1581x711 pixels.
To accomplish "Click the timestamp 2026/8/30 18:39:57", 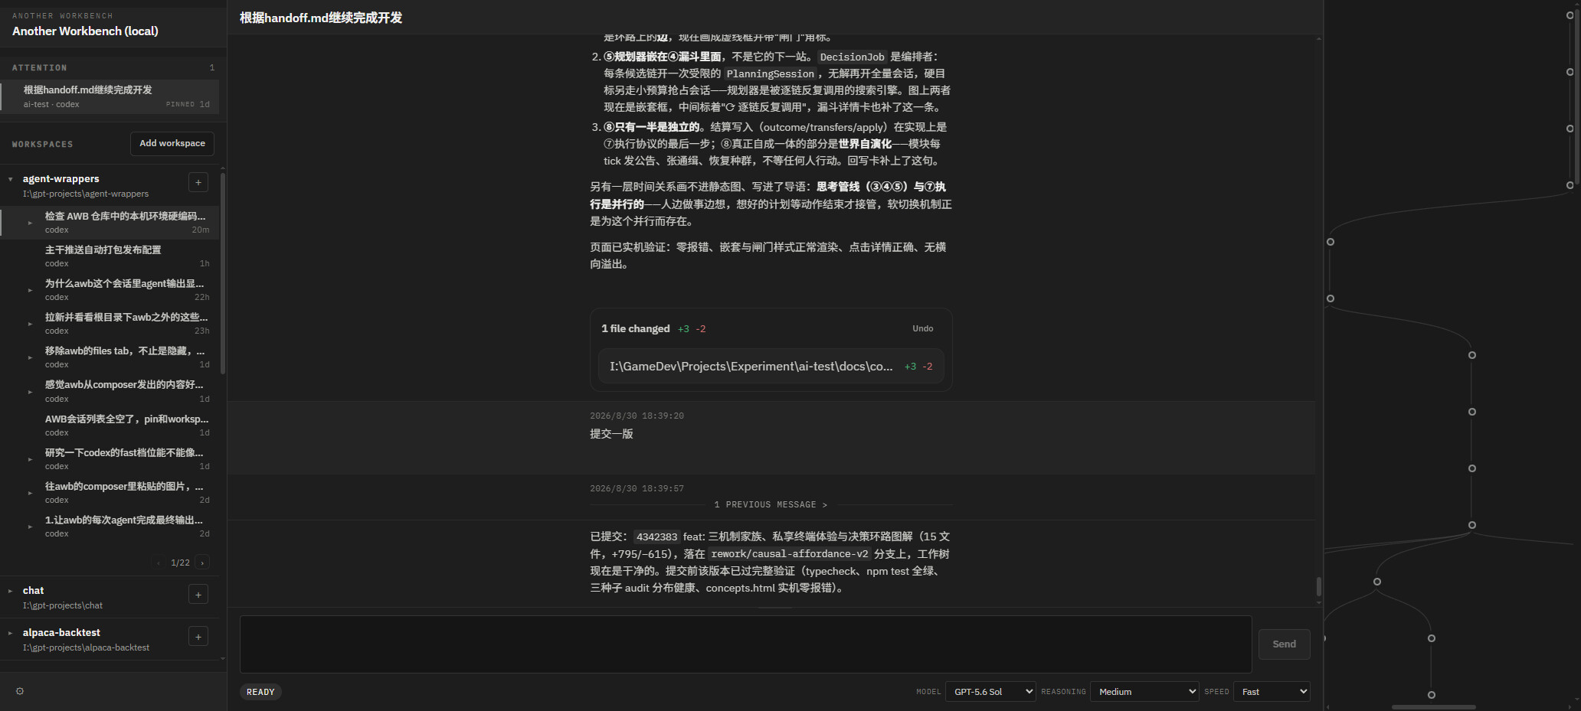I will [x=637, y=488].
